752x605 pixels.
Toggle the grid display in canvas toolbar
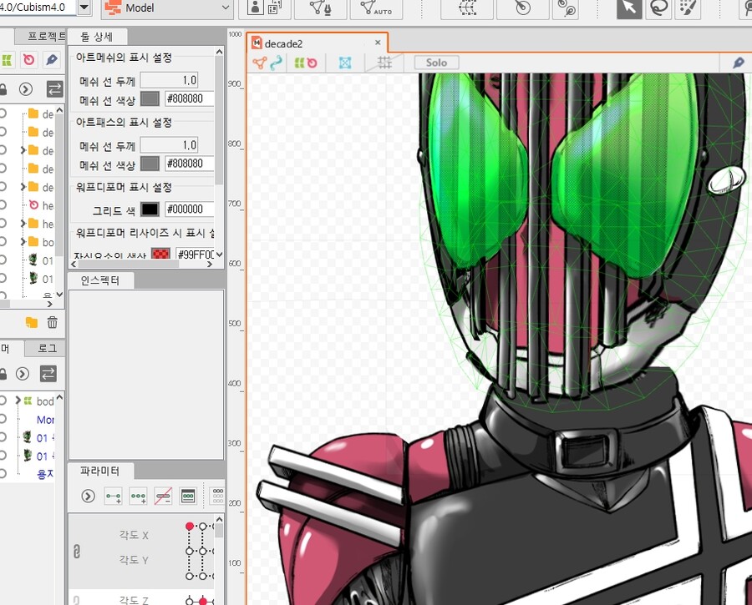click(384, 63)
